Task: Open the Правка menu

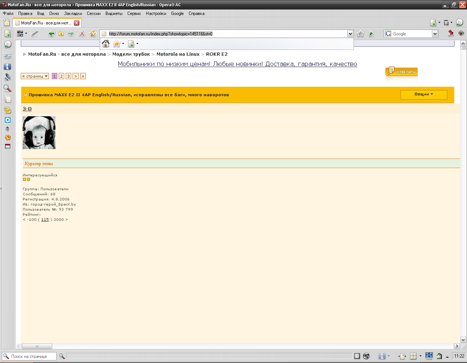Action: tap(25, 13)
